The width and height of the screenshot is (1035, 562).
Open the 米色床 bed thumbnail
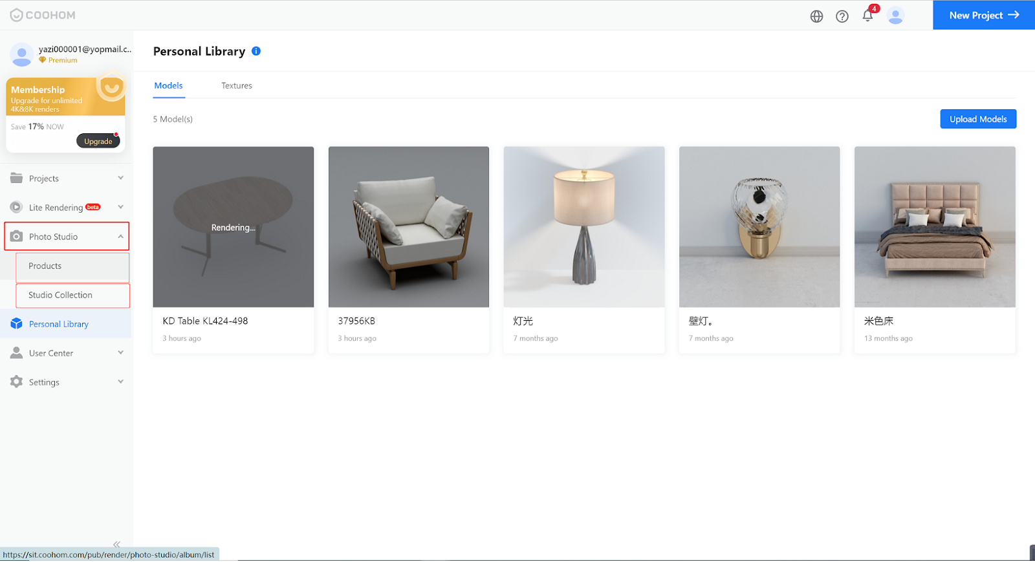[935, 227]
